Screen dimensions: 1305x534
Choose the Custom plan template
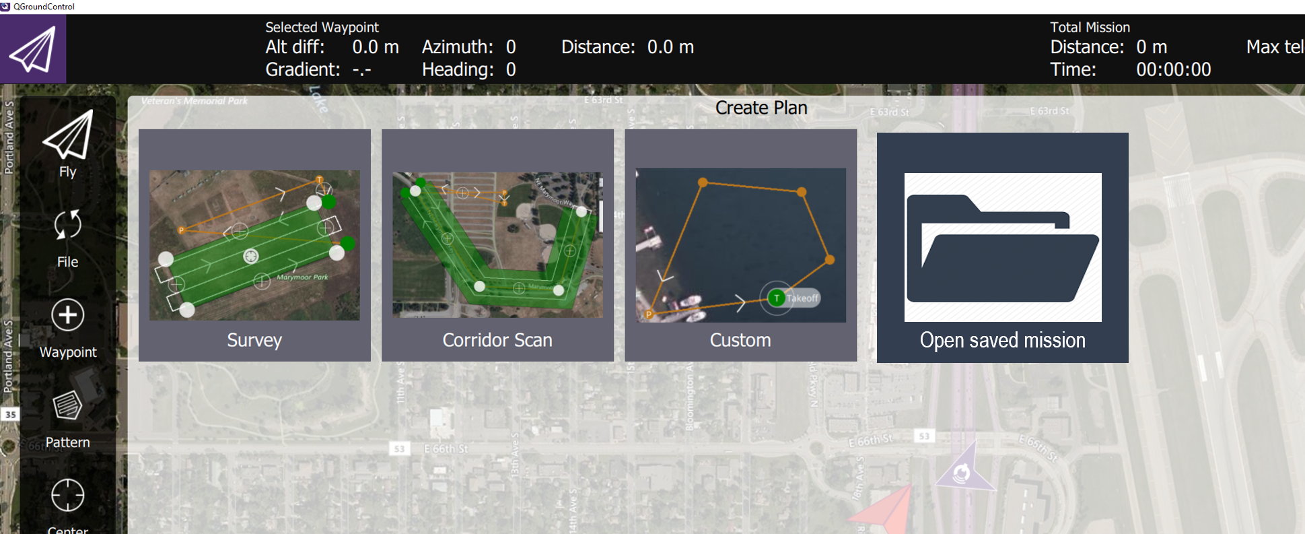[740, 245]
